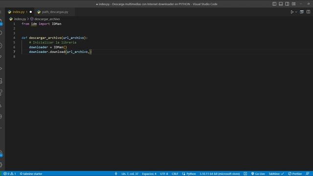
Task: Open the Prettier status item
Action: coord(295,174)
